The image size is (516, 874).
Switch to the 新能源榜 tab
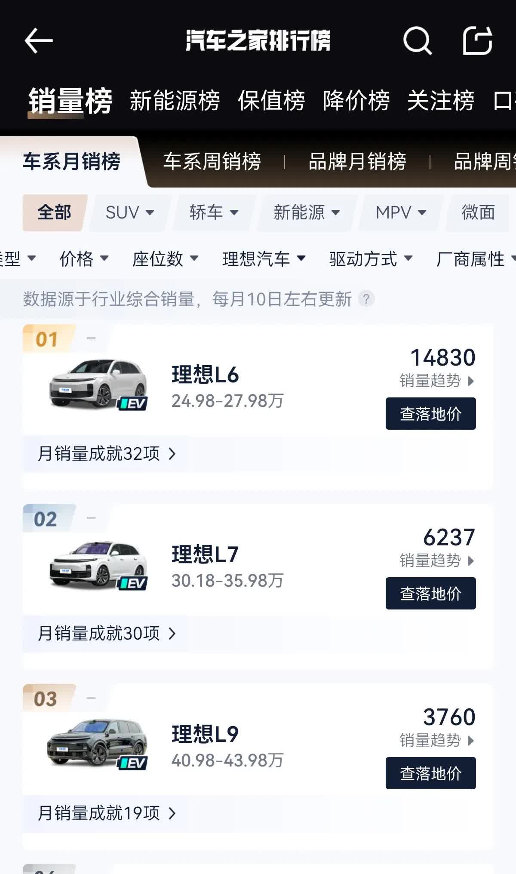click(175, 101)
